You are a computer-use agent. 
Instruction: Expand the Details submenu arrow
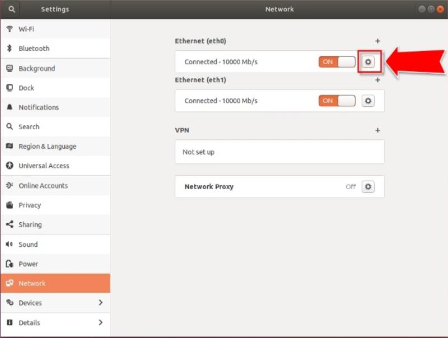pyautogui.click(x=101, y=322)
